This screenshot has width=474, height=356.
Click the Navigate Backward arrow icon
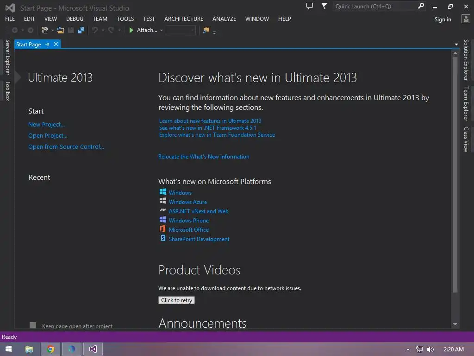coord(14,30)
